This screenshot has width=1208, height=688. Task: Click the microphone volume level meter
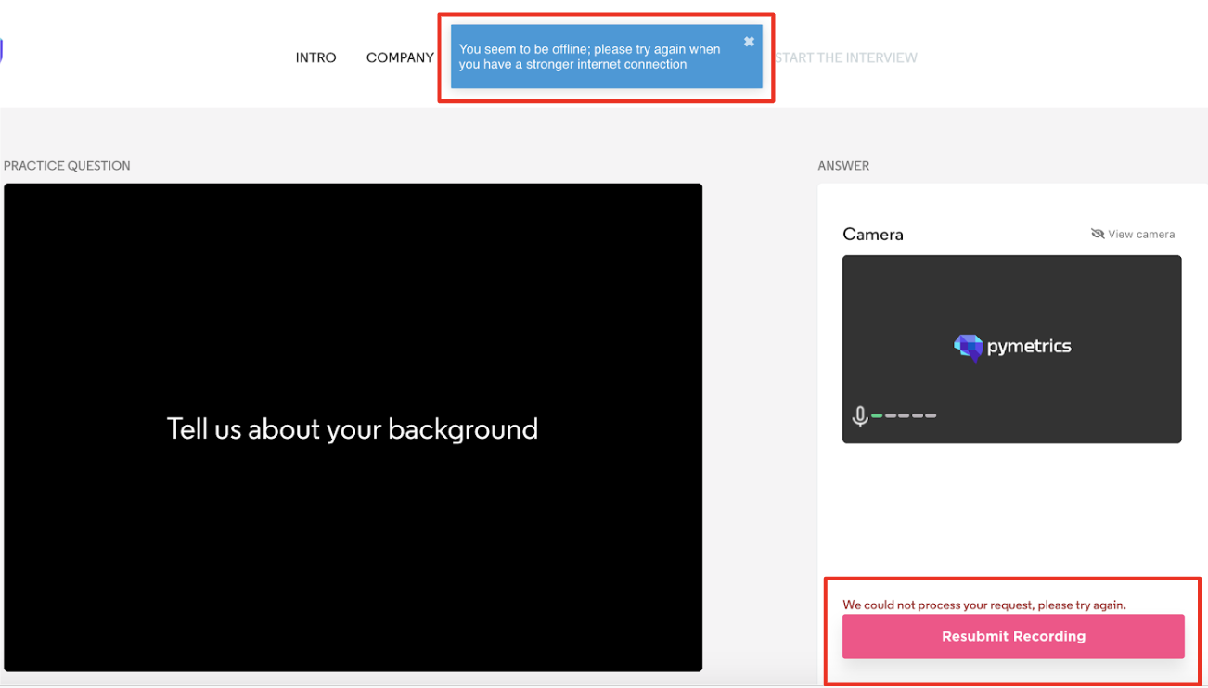click(905, 415)
